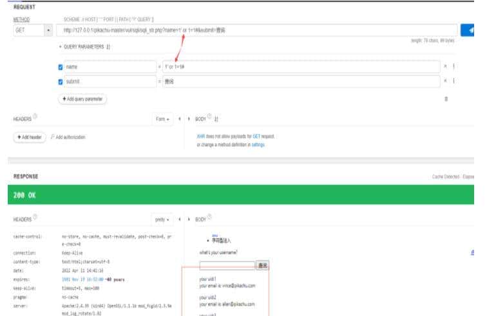This screenshot has width=487, height=316.
Task: Edit the submit parameter key field
Action: click(110, 82)
